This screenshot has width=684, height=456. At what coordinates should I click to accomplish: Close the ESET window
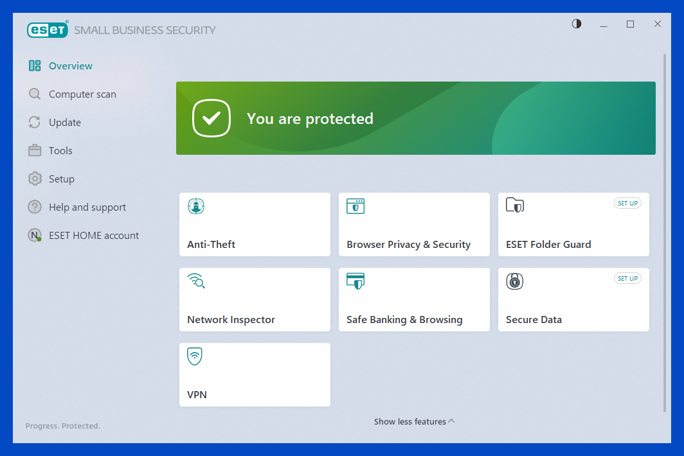[658, 24]
